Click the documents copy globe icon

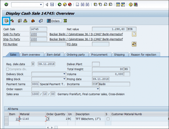point(41,21)
